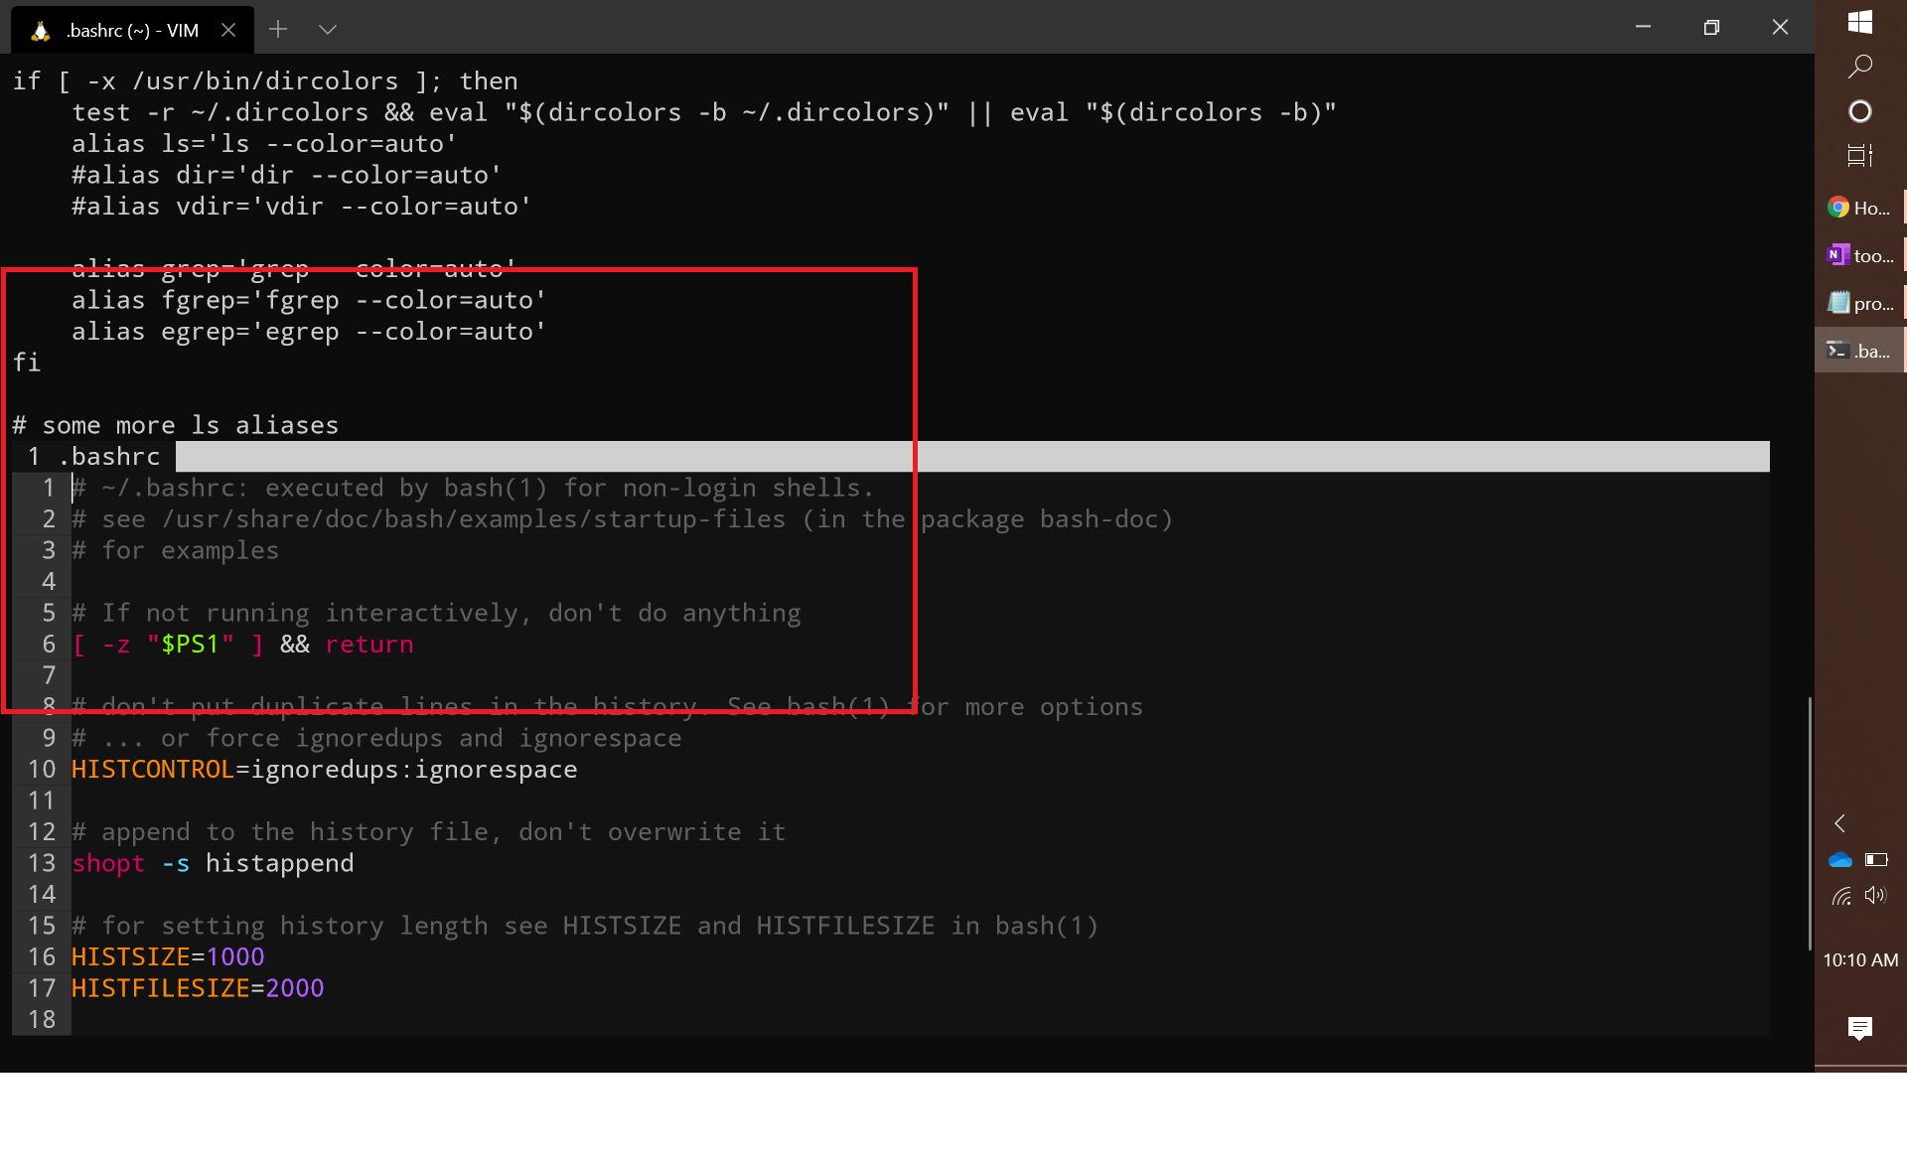This screenshot has height=1166, width=1907.
Task: Open the OneDrive tray icon
Action: click(1841, 860)
